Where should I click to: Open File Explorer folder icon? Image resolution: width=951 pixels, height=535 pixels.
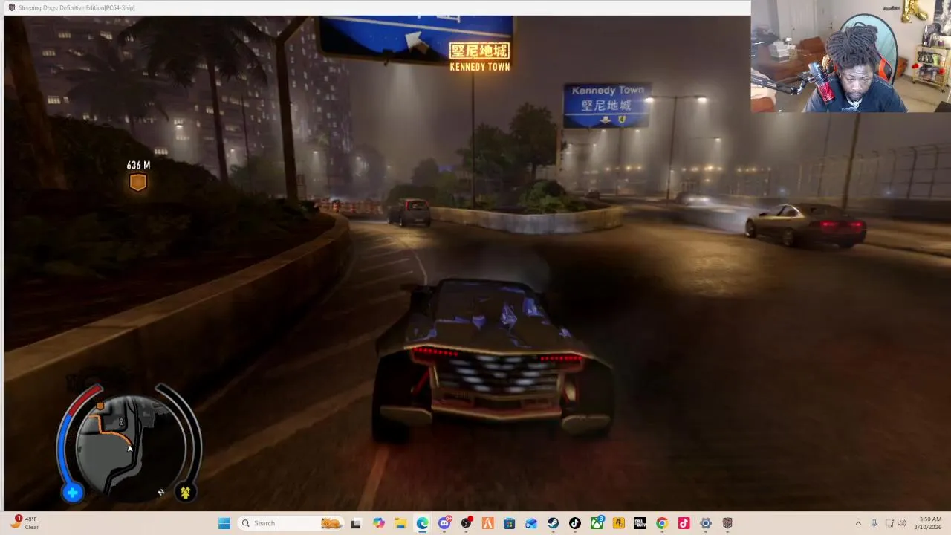coord(400,523)
